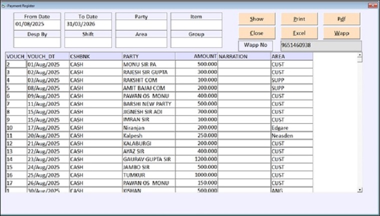Select party cell RAJESH SIR GUPTA

pos(149,72)
